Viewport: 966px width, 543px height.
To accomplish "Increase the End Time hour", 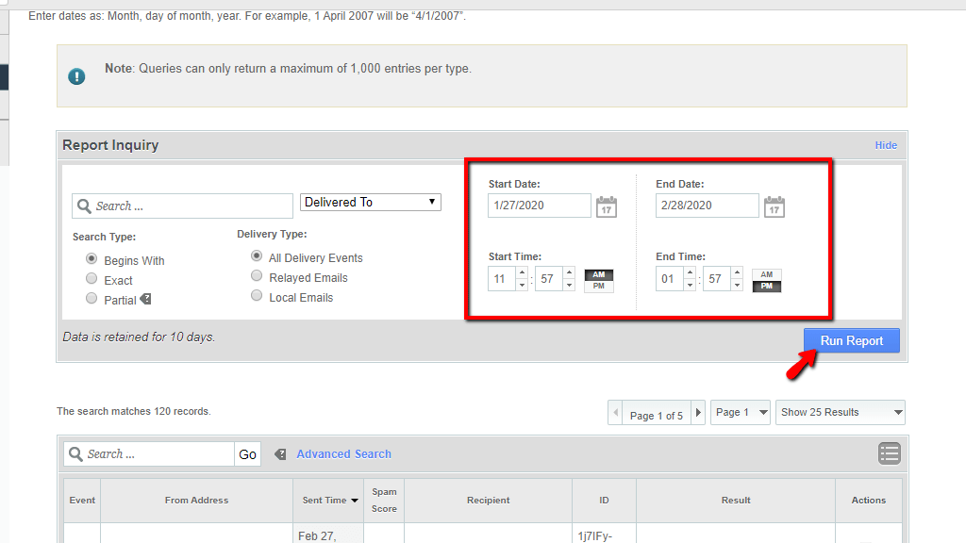I will pos(690,272).
